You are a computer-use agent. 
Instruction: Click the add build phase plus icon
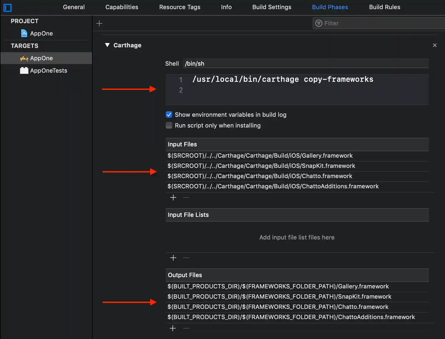click(x=99, y=23)
